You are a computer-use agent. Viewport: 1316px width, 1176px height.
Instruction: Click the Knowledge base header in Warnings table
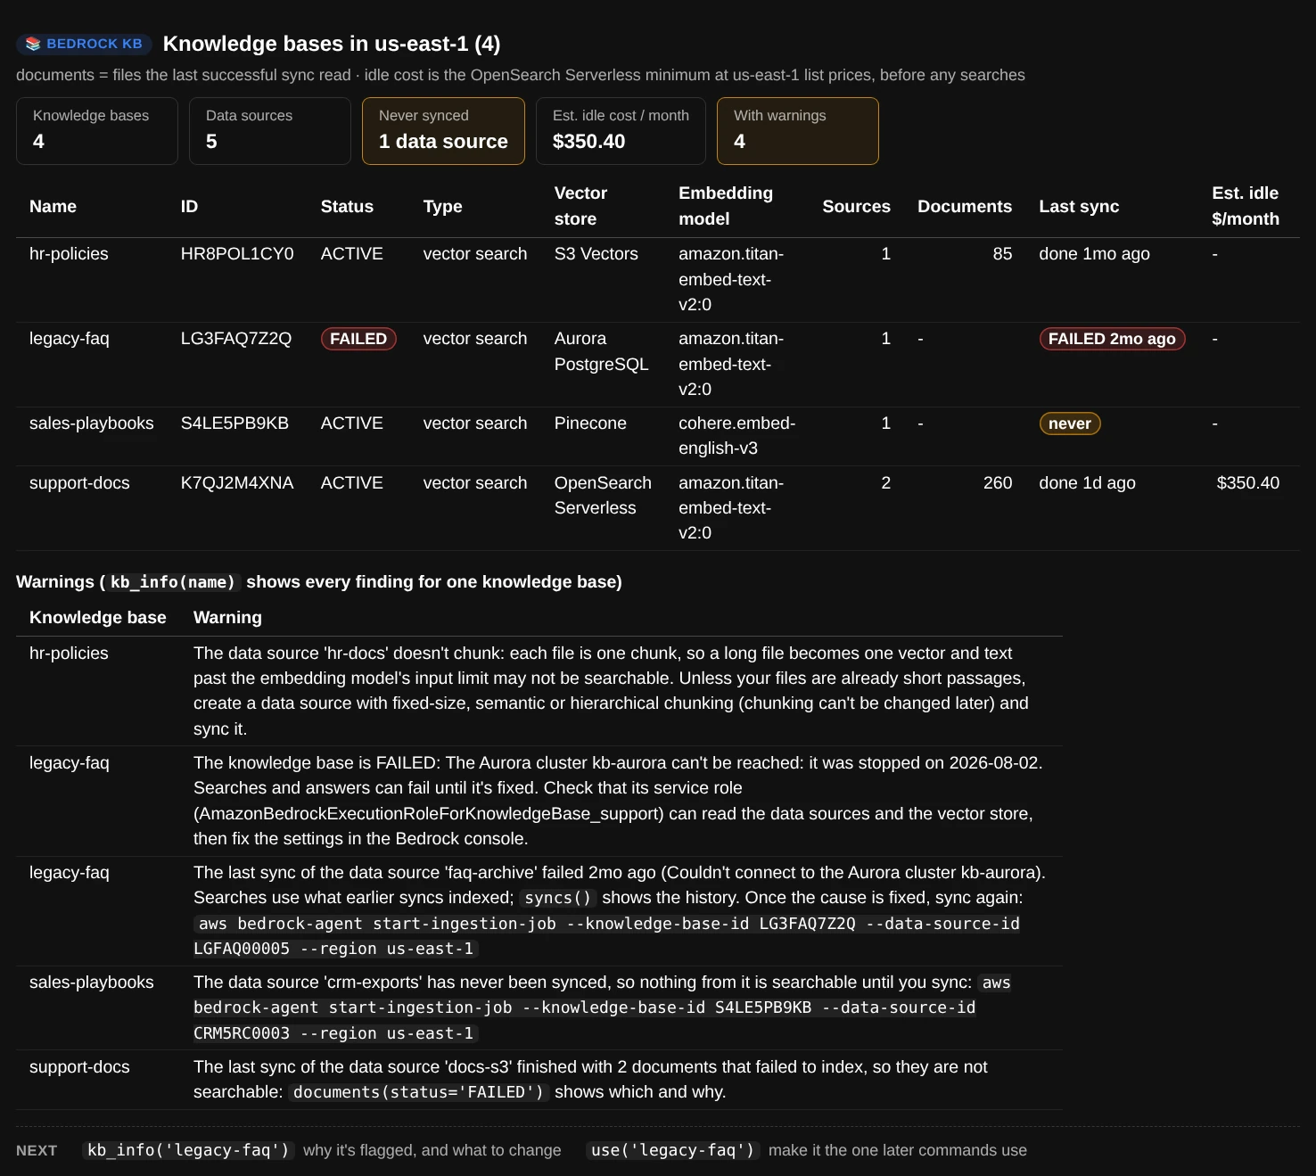click(x=98, y=617)
